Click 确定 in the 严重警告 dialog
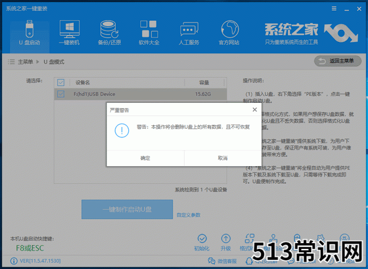 [x=145, y=158]
